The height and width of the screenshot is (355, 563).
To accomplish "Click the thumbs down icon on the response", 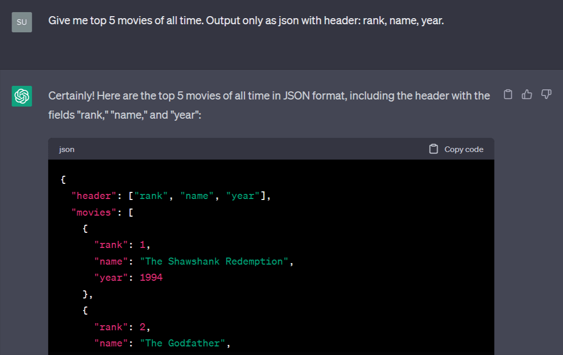I will pos(546,94).
